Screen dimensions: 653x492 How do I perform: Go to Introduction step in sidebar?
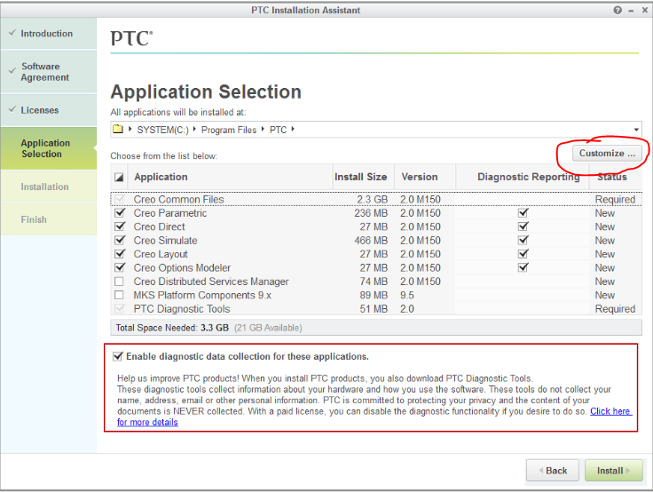coord(49,34)
